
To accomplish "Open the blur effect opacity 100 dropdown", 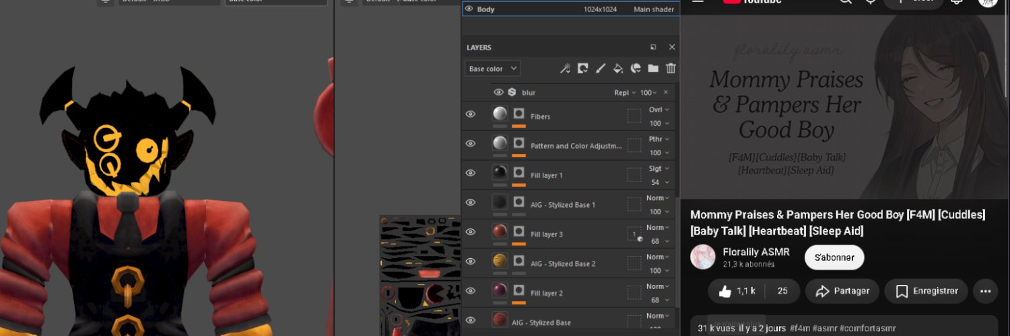I will pos(649,92).
